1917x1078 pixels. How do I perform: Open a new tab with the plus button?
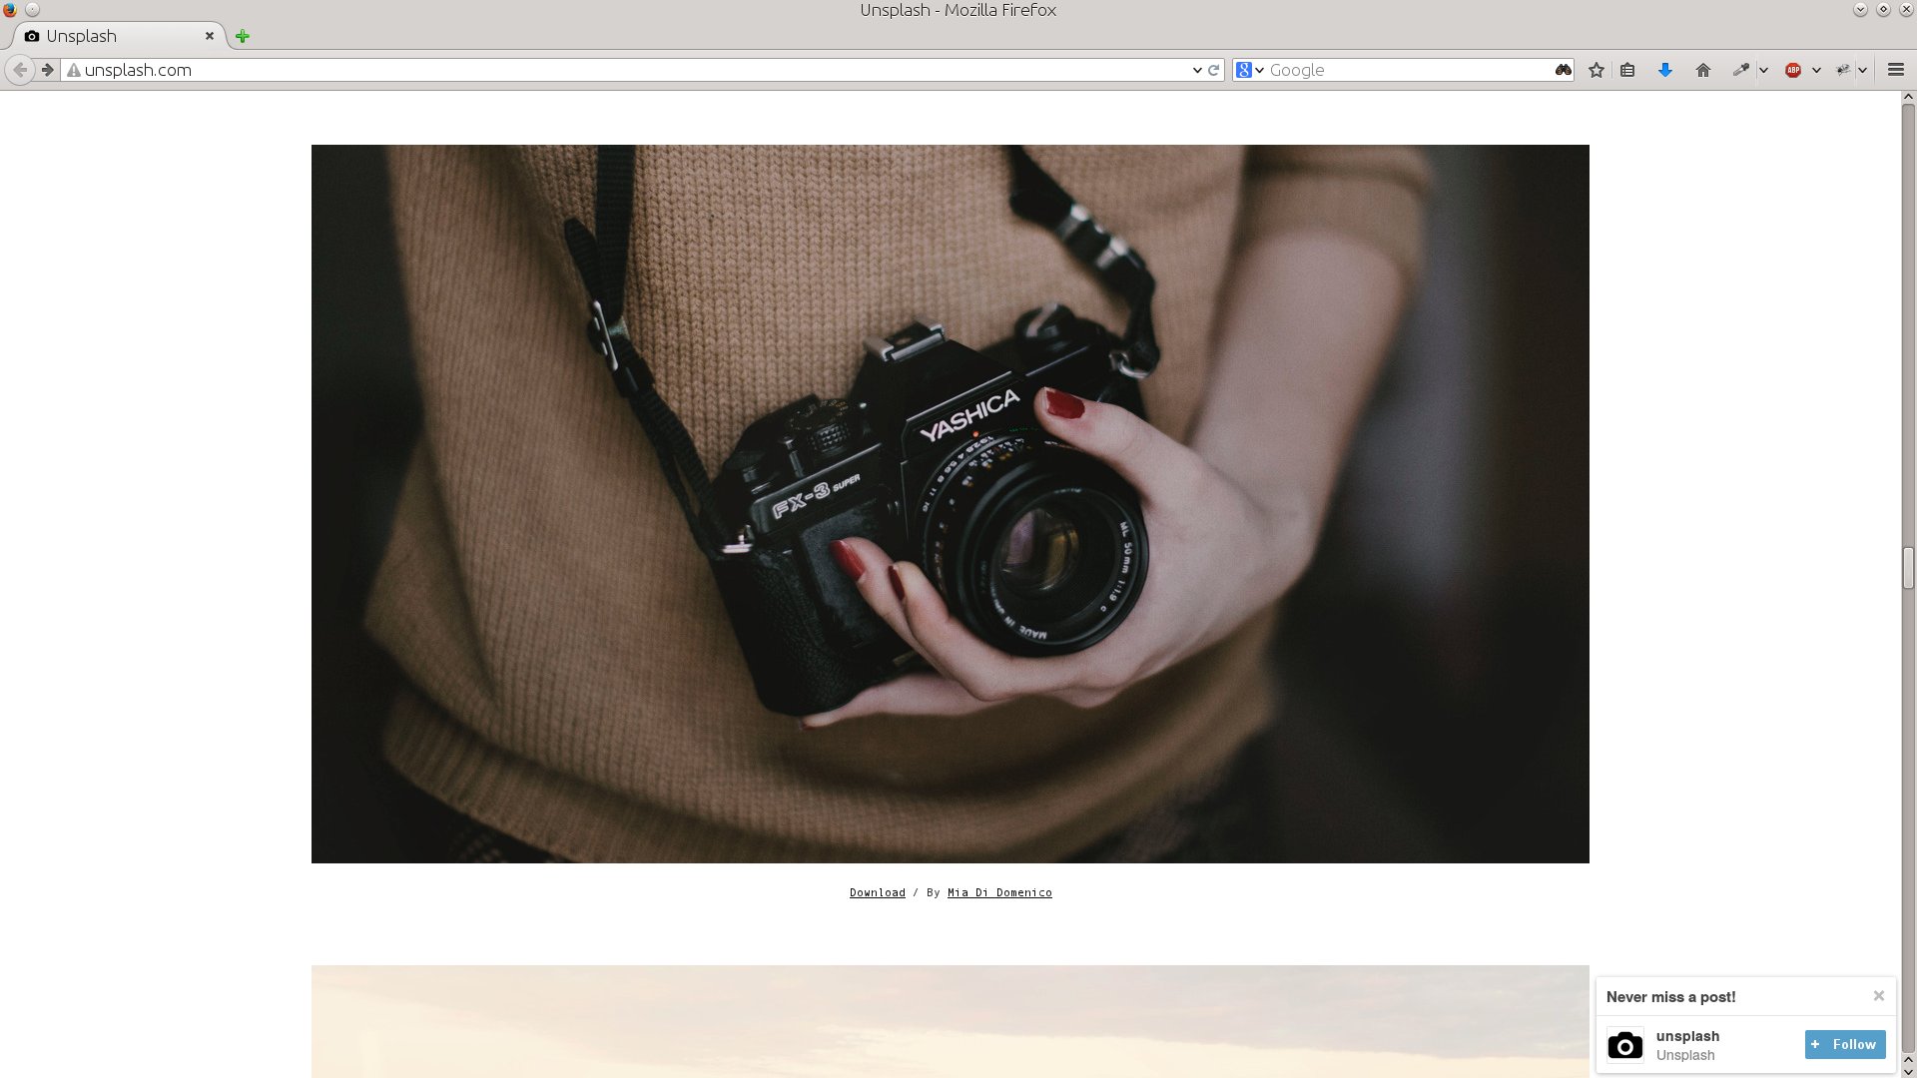pos(242,37)
